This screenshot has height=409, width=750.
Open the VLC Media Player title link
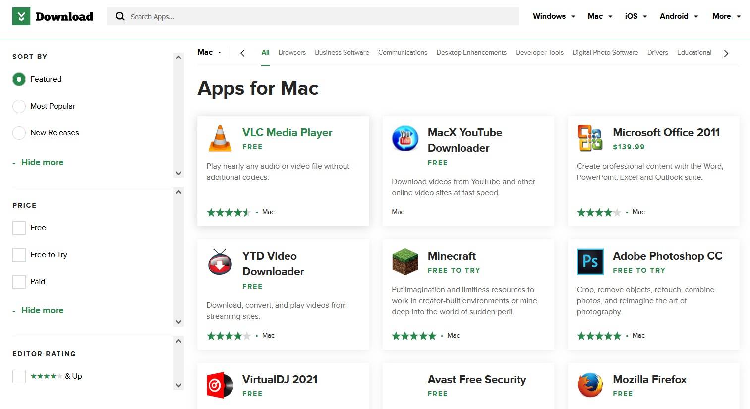[x=288, y=132]
